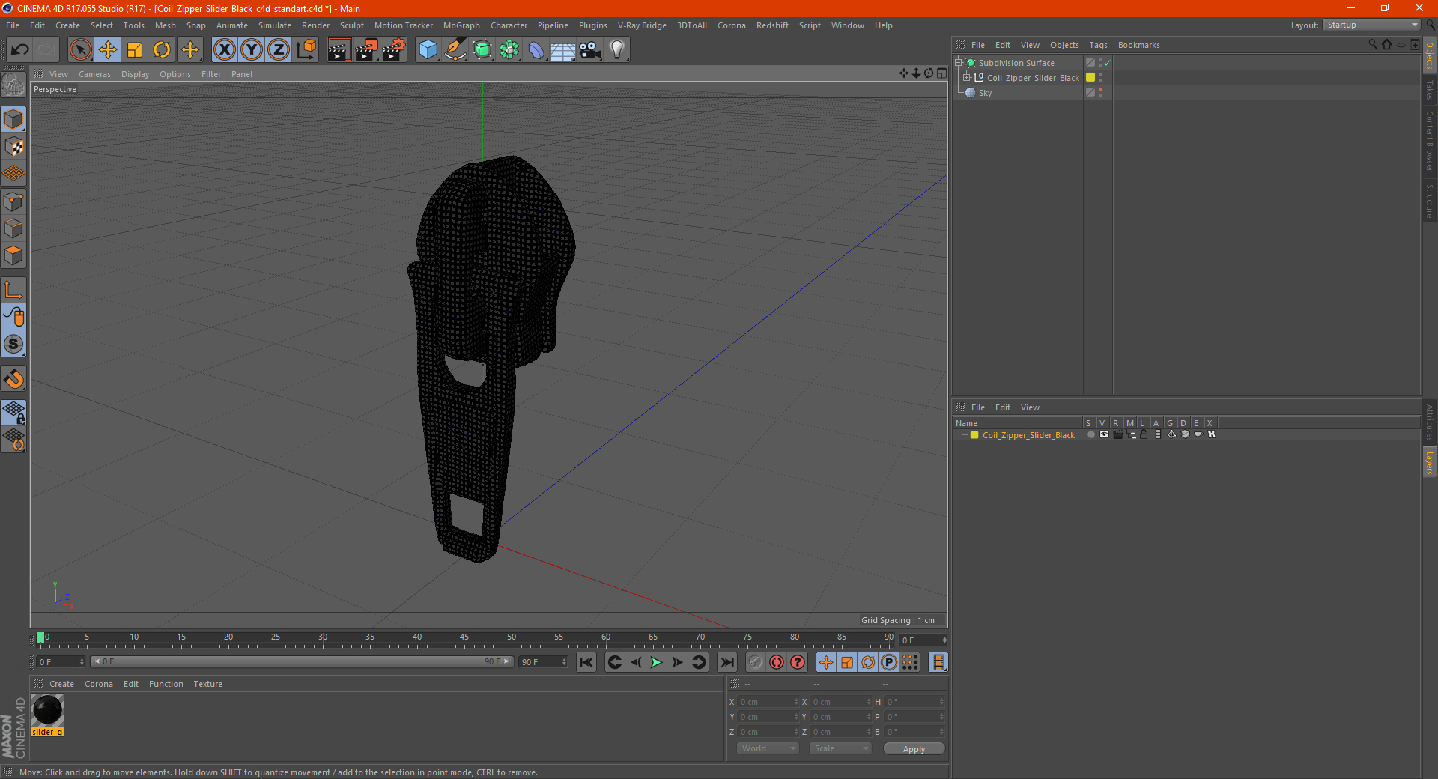Open the material manager Texture menu
This screenshot has height=779, width=1438.
[x=207, y=684]
